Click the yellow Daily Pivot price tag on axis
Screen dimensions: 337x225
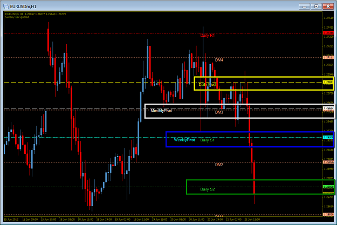click(328, 82)
